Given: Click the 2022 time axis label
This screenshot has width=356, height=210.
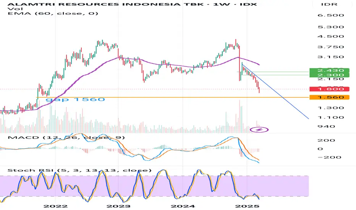Looking at the screenshot, I should pyautogui.click(x=56, y=206).
